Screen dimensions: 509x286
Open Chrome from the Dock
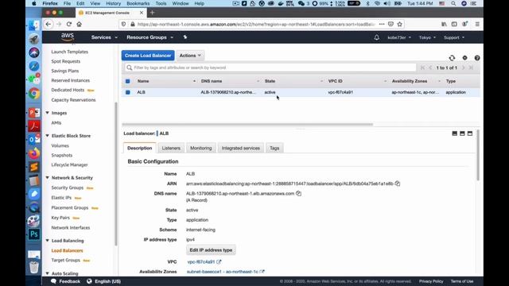tap(34, 94)
